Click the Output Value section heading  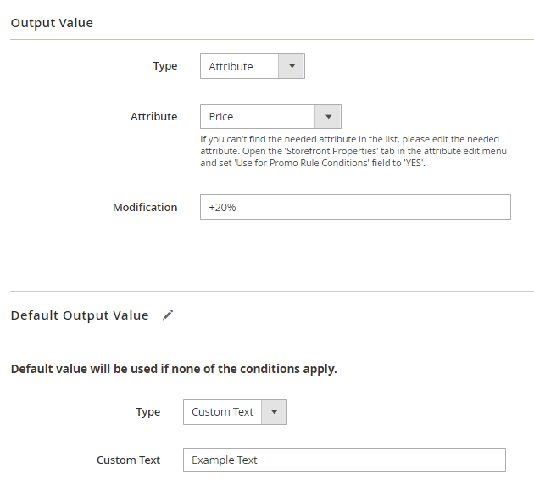pos(52,23)
